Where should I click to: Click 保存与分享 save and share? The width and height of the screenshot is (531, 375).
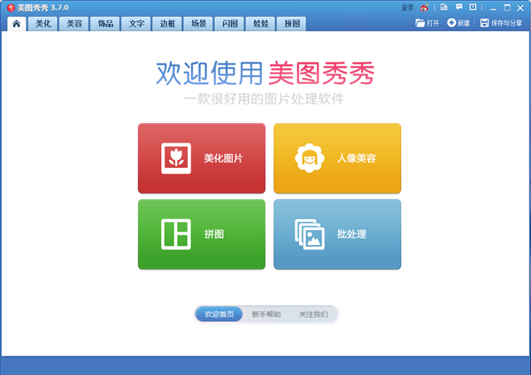(x=501, y=23)
